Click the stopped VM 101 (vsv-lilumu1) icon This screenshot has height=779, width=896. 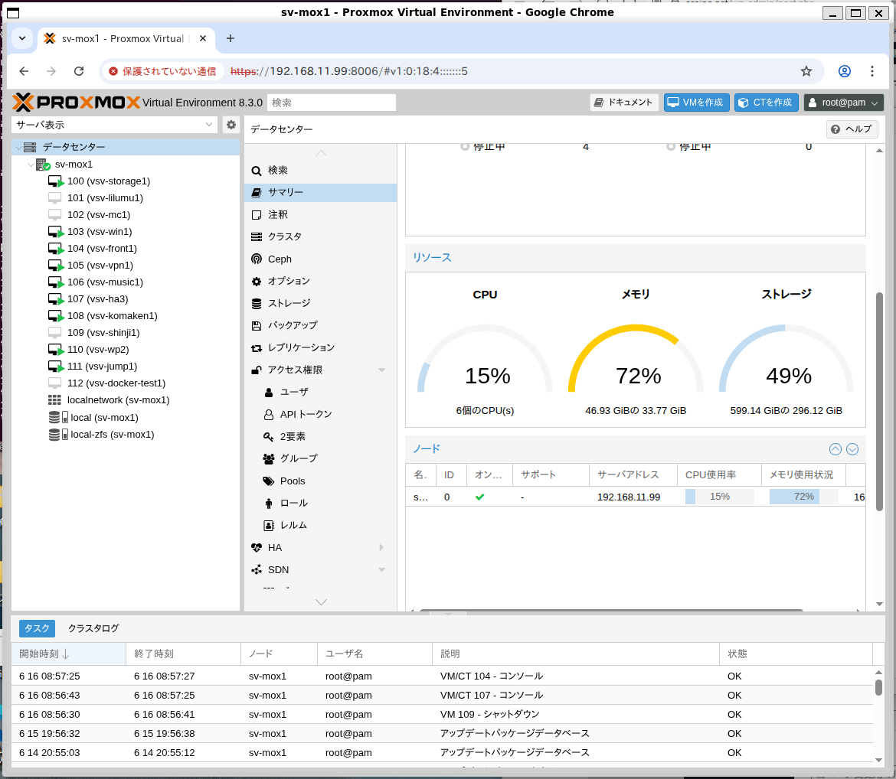[x=55, y=198]
